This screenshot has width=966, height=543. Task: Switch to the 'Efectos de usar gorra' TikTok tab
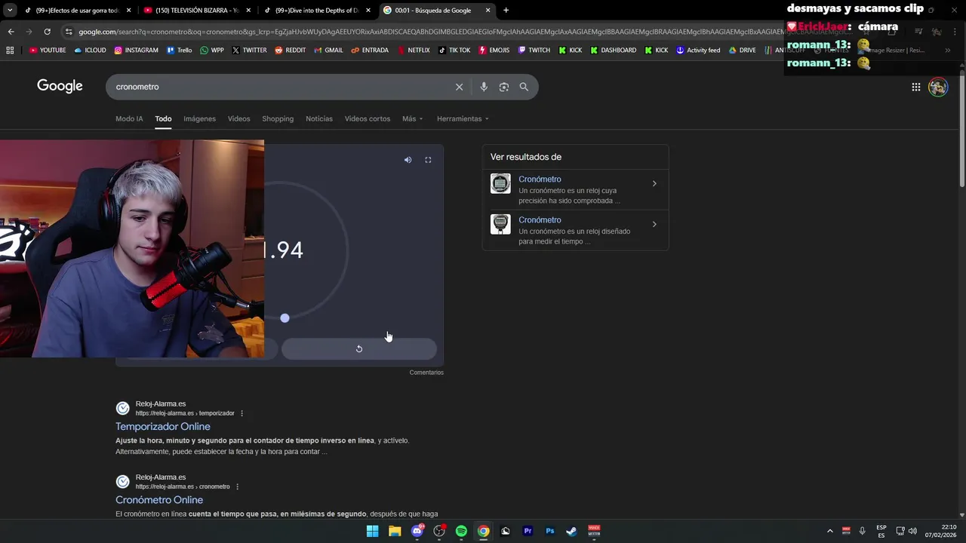[78, 11]
